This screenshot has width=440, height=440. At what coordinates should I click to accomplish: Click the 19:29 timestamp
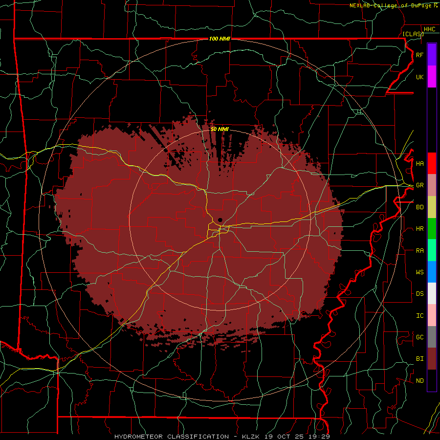(x=320, y=437)
